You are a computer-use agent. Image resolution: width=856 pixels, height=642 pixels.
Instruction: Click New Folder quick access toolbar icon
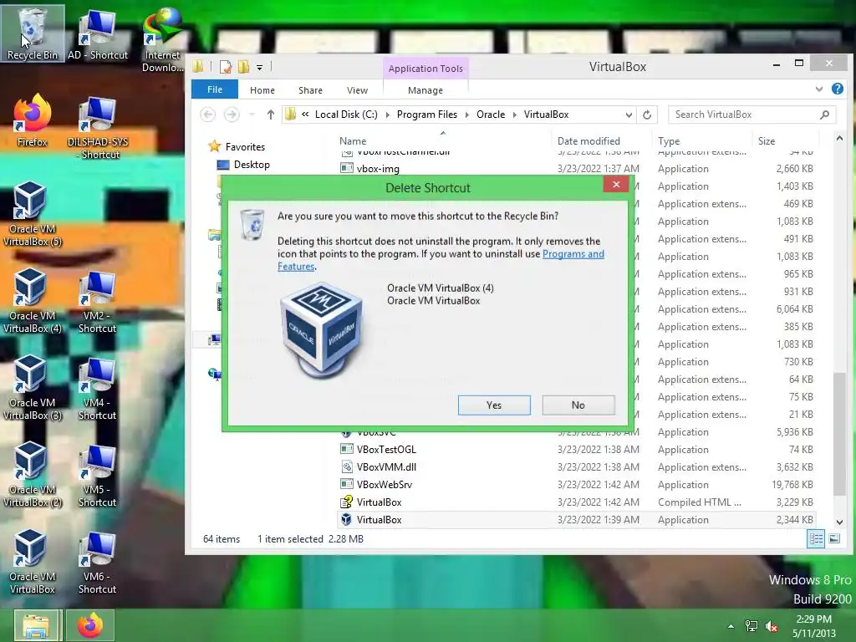243,67
